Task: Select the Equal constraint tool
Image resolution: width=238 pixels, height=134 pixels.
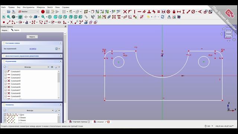Action: pos(159,12)
